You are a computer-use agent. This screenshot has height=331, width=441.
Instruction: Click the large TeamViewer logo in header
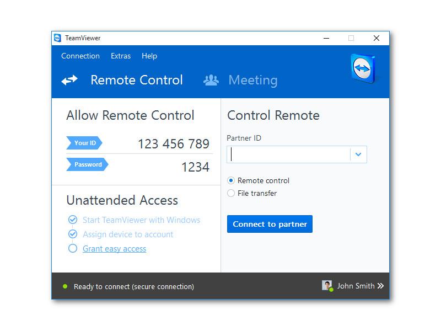click(x=363, y=68)
